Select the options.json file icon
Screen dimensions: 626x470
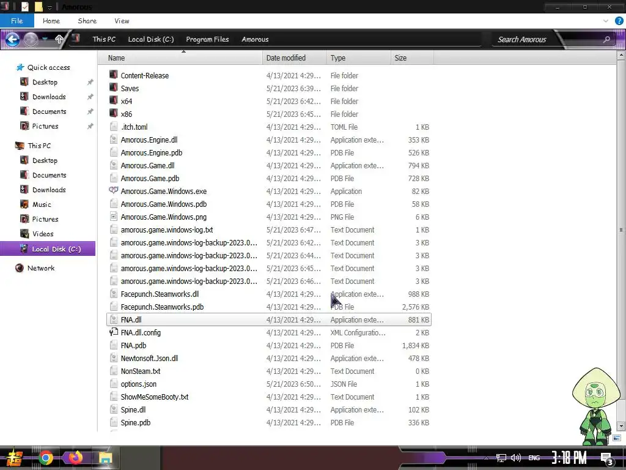pyautogui.click(x=113, y=384)
